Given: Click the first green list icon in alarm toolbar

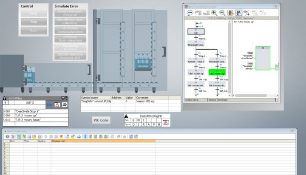Looking at the screenshot, I should 19,137.
